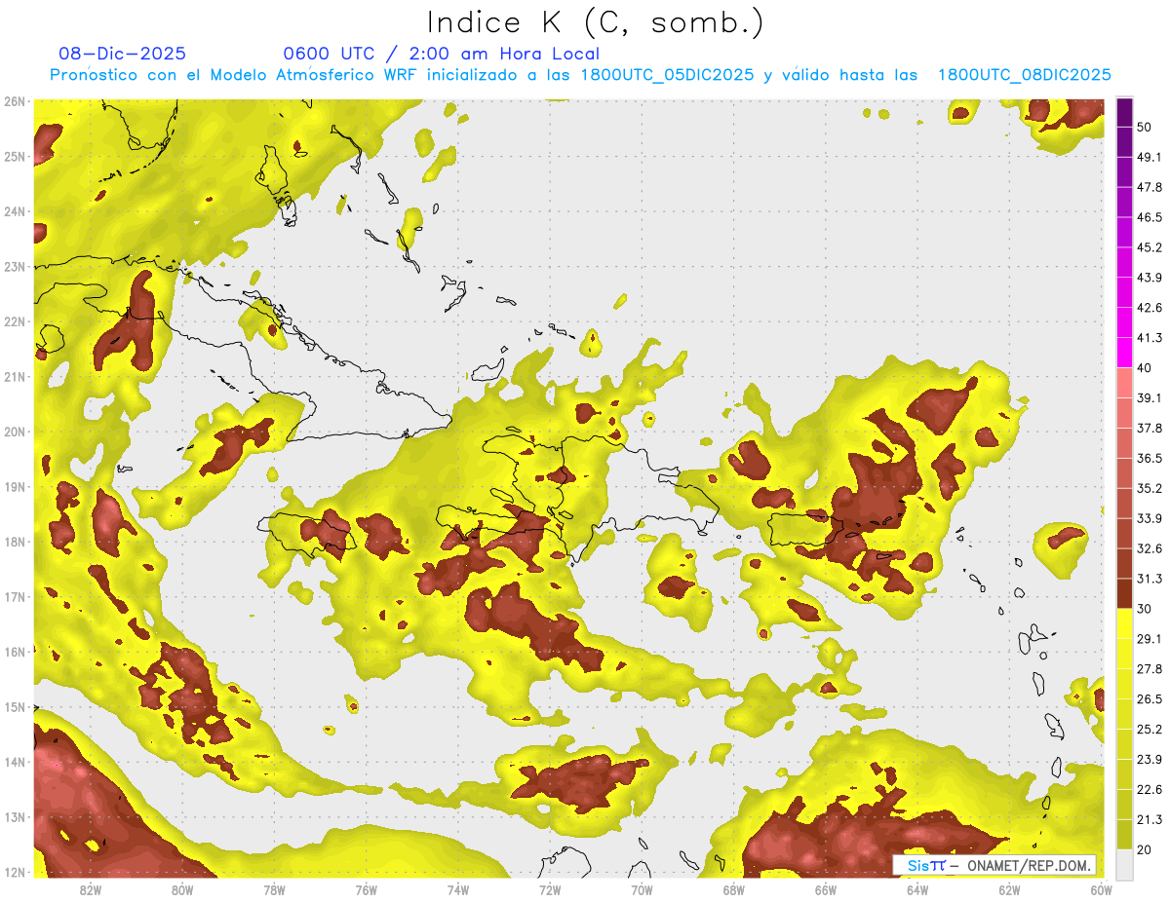Viewport: 1170px width, 903px height.
Task: Click legend value "42.6"
Action: point(1149,308)
